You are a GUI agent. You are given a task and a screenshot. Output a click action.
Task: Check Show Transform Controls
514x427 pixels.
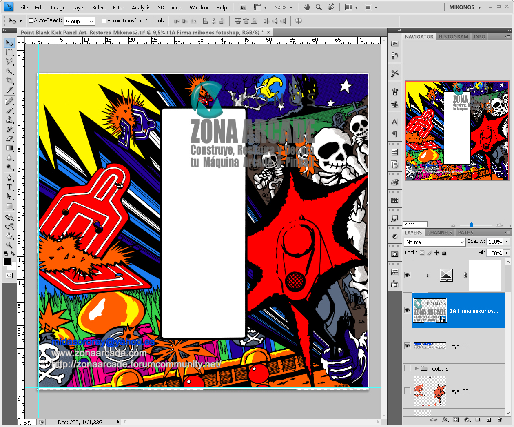point(104,21)
